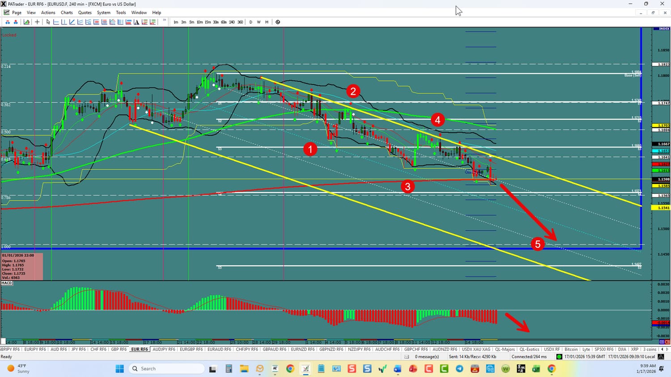671x377 pixels.
Task: Expand the toolbar overflow chevron
Action: click(165, 21)
